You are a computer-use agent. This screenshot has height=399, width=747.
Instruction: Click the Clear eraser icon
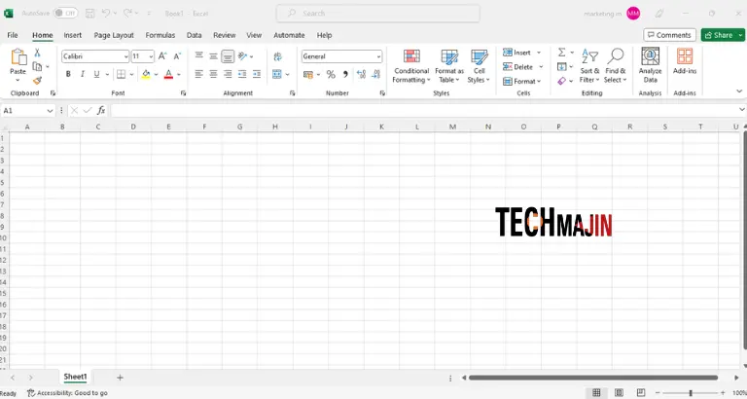click(561, 81)
